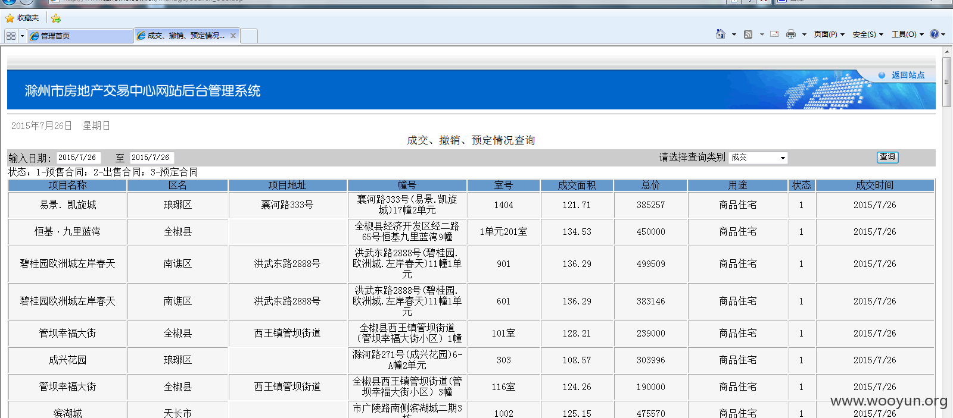Click the Home page icon
This screenshot has height=418, width=953.
coord(721,34)
